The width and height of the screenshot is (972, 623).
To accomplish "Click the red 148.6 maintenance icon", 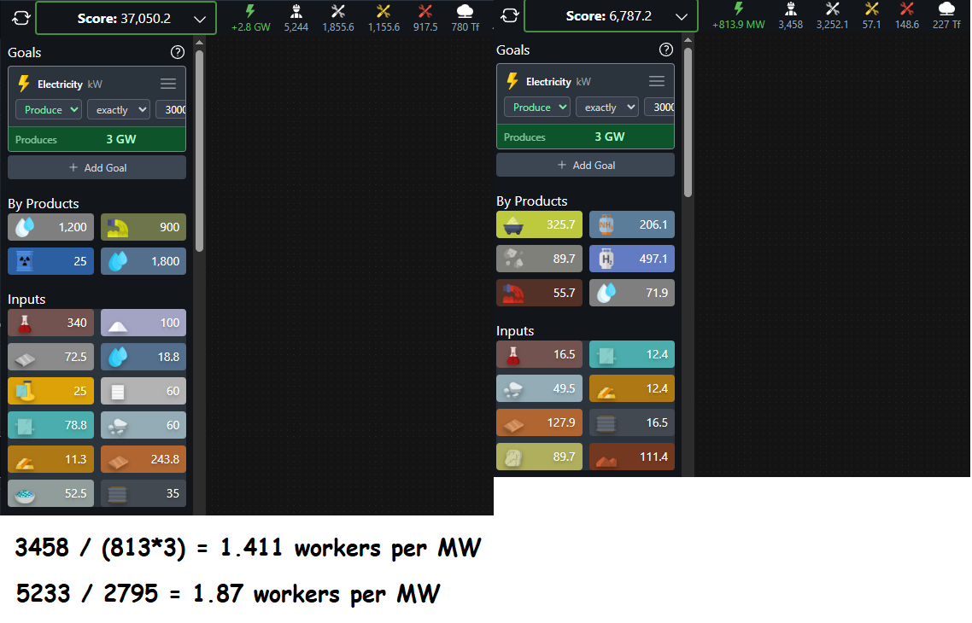I will (x=907, y=8).
